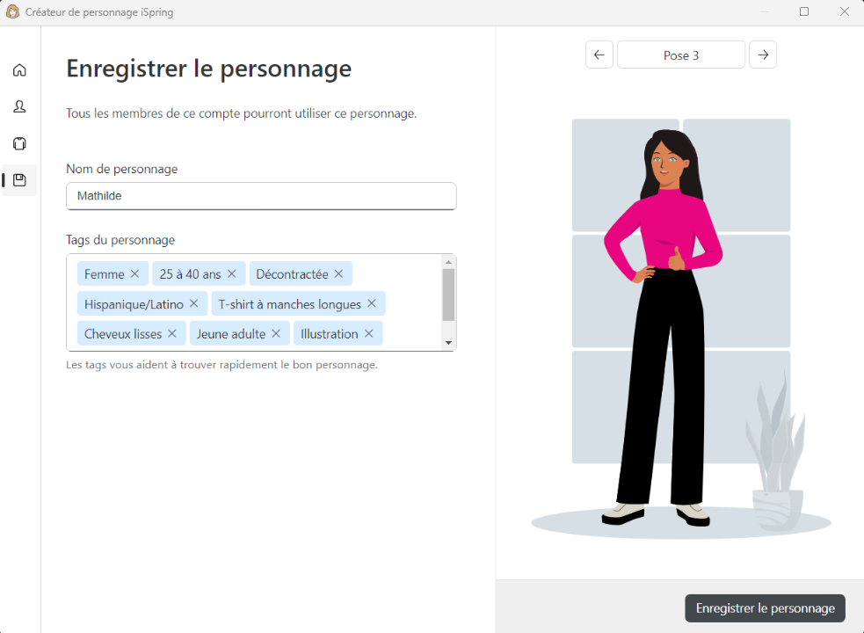Open the Home icon in sidebar

tap(19, 70)
